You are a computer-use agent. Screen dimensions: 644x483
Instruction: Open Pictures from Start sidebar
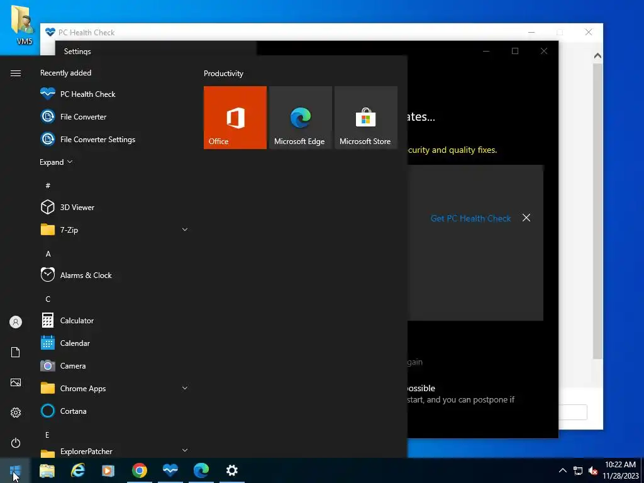16,382
